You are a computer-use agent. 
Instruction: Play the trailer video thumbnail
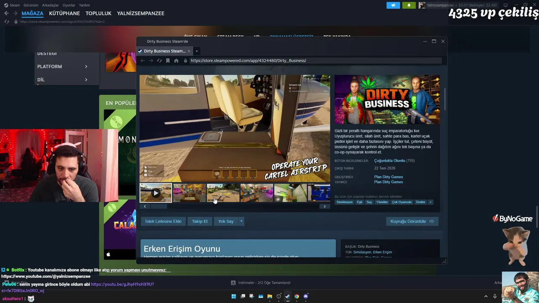[156, 193]
